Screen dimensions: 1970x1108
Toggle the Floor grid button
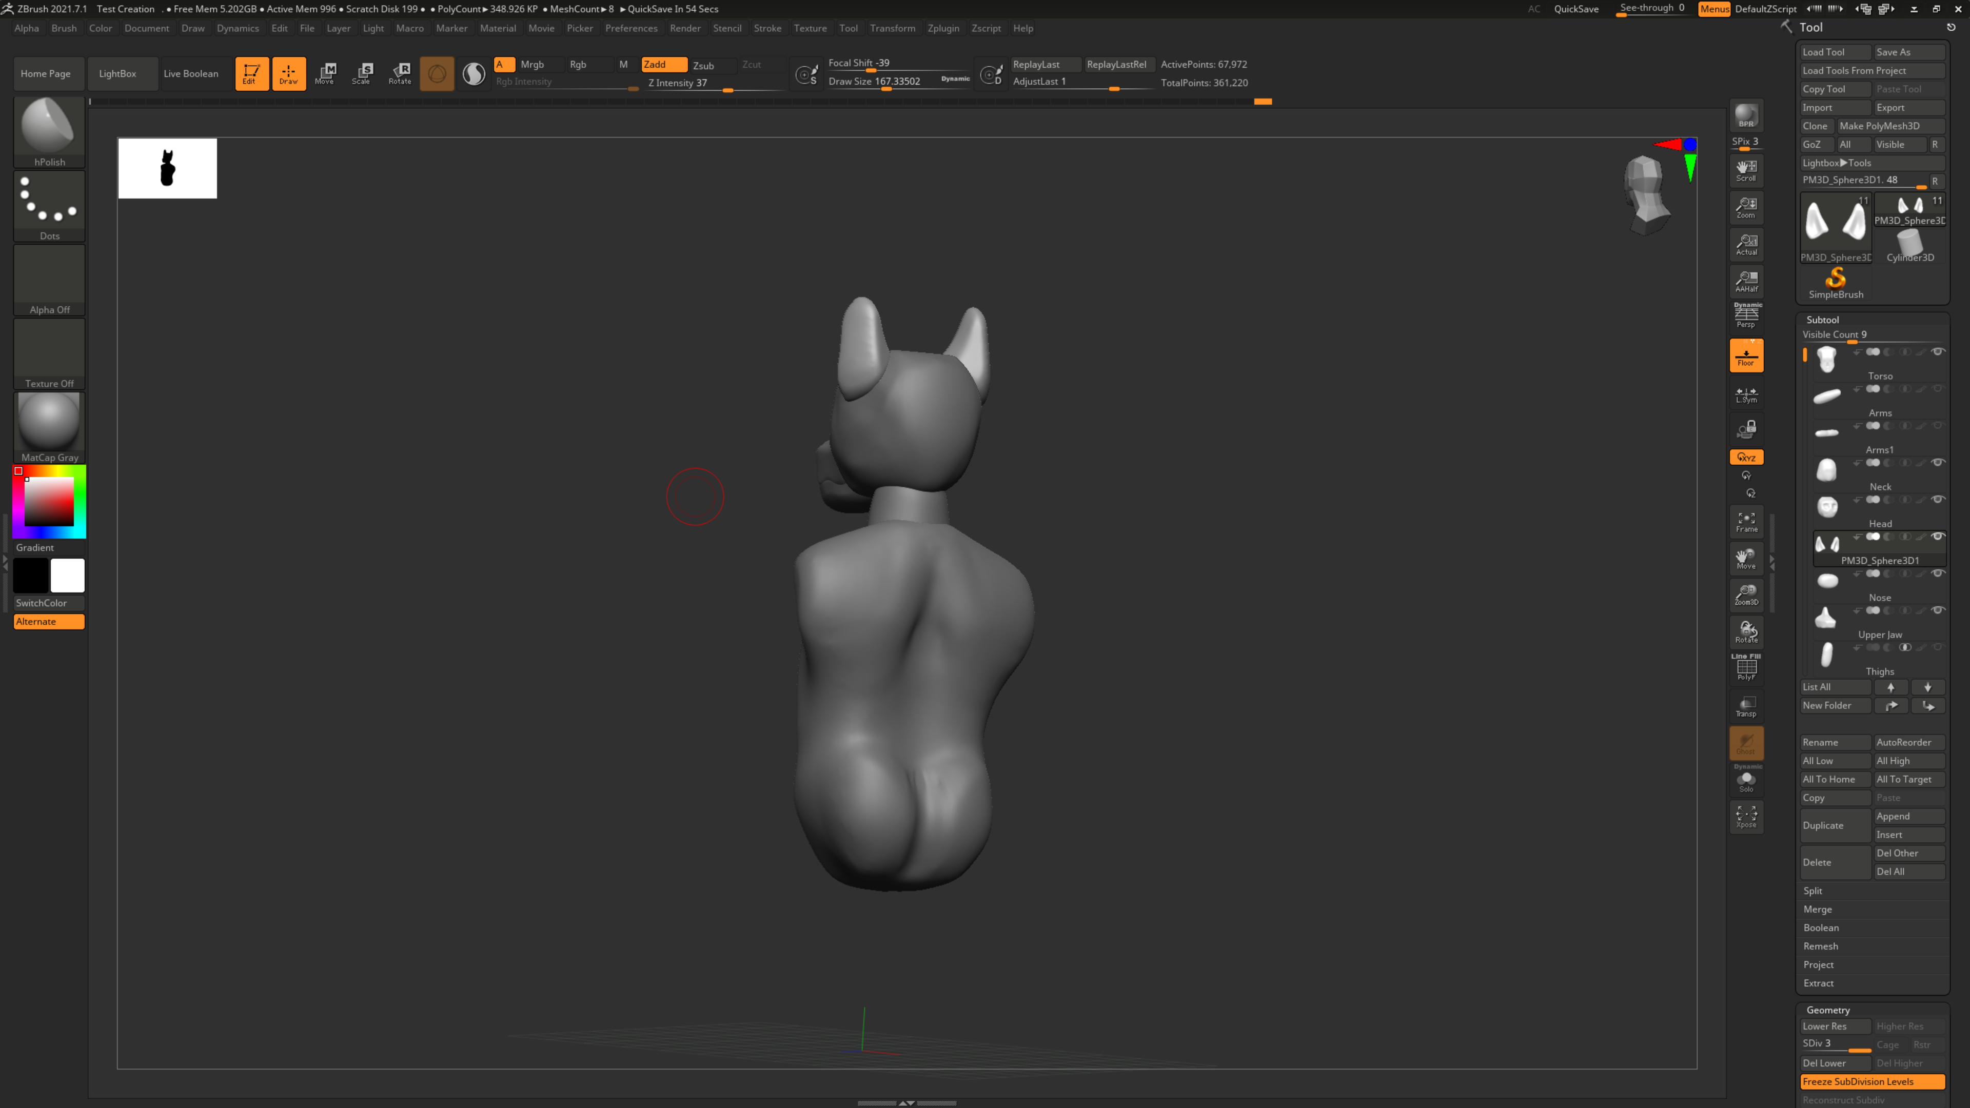click(x=1746, y=355)
